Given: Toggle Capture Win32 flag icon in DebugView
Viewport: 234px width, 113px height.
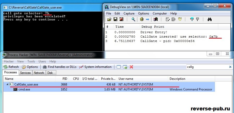Looking at the screenshot, I should tap(156, 19).
